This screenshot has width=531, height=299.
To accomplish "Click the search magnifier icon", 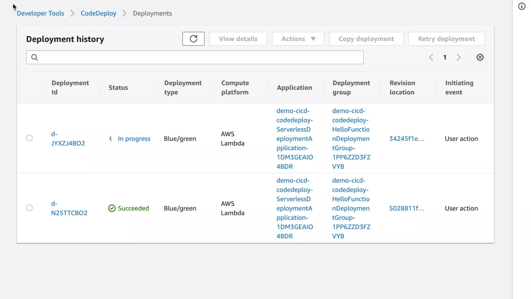I will (34, 57).
